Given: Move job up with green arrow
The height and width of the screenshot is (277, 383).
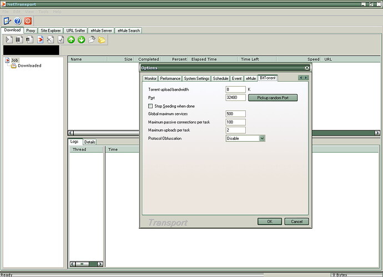Looking at the screenshot, I should pyautogui.click(x=71, y=39).
